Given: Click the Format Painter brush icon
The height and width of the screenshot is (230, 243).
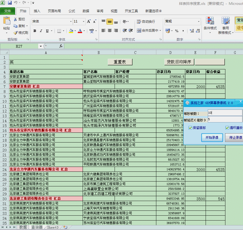Looking at the screenshot, I should [15, 33].
